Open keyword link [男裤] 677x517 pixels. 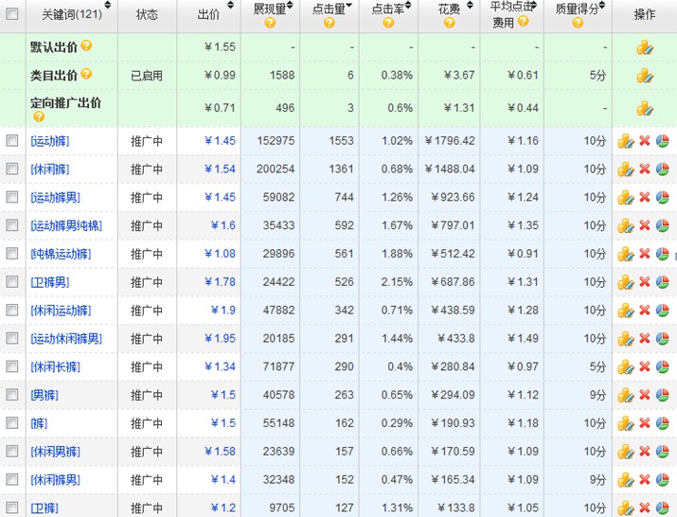tap(45, 395)
